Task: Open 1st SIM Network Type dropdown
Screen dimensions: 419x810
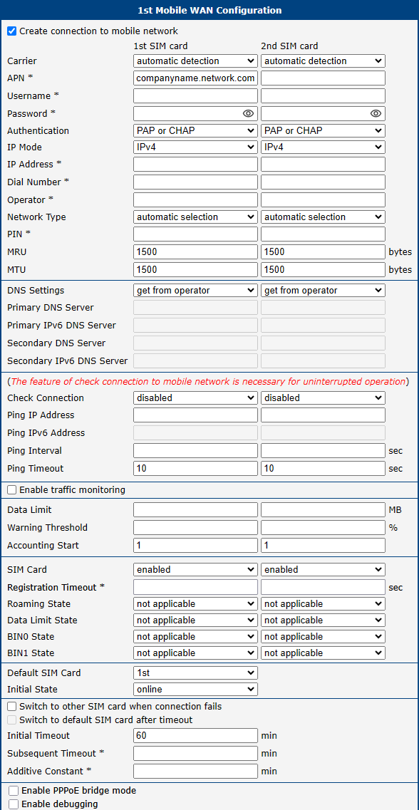Action: click(x=195, y=217)
